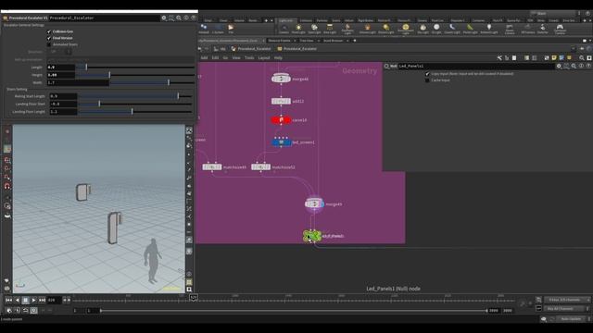This screenshot has height=333, width=593.
Task: Select the Environment Light shelf tool
Action: pos(406,29)
